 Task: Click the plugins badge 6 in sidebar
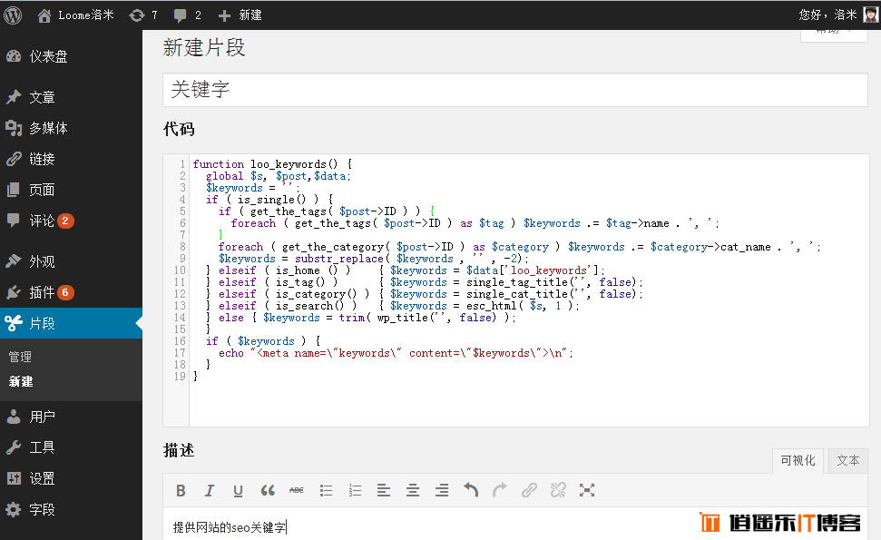point(65,292)
